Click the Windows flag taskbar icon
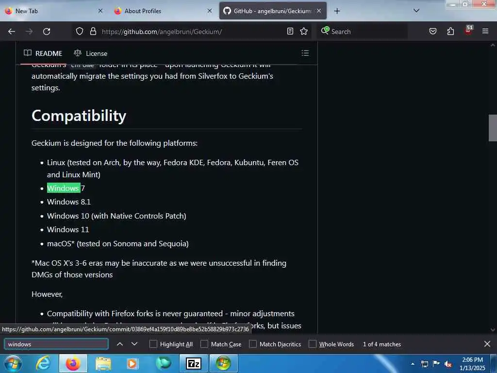The width and height of the screenshot is (497, 373). [x=223, y=363]
